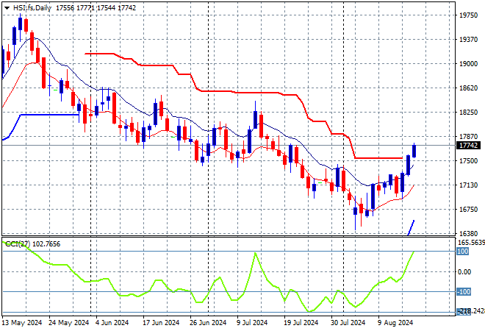Click the 4 Jun 2024 date label
This screenshot has height=331, width=485.
coord(112,323)
